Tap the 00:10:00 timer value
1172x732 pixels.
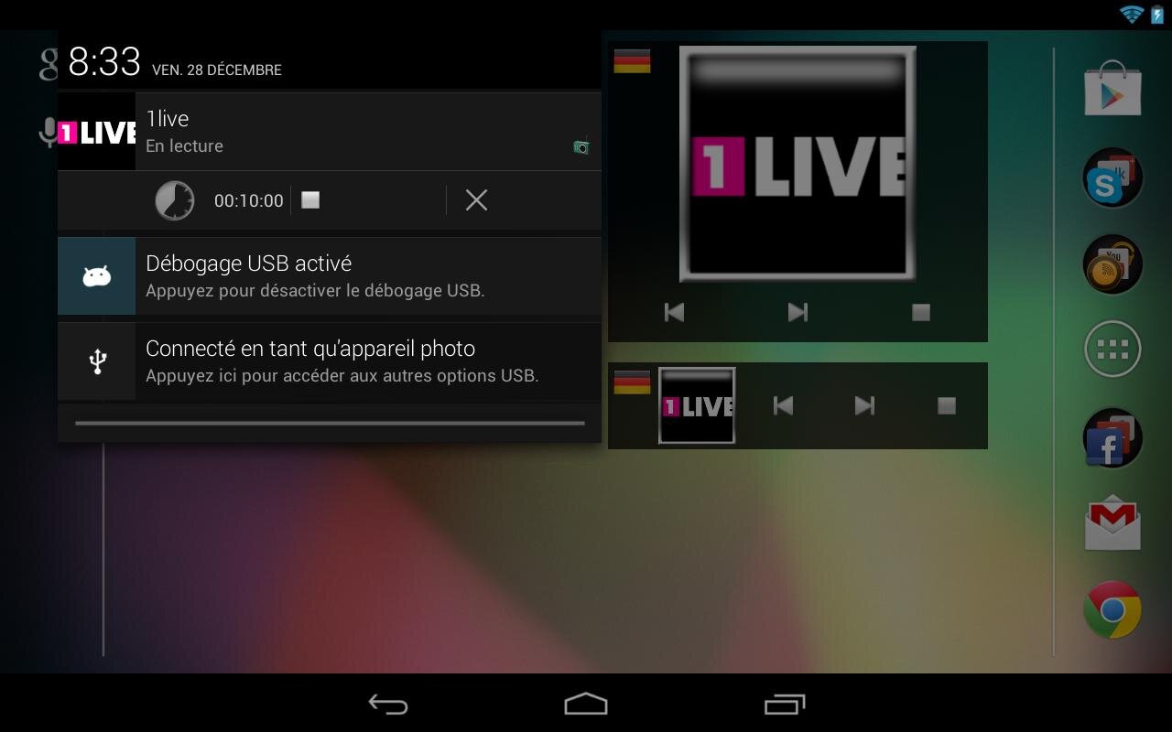point(249,201)
